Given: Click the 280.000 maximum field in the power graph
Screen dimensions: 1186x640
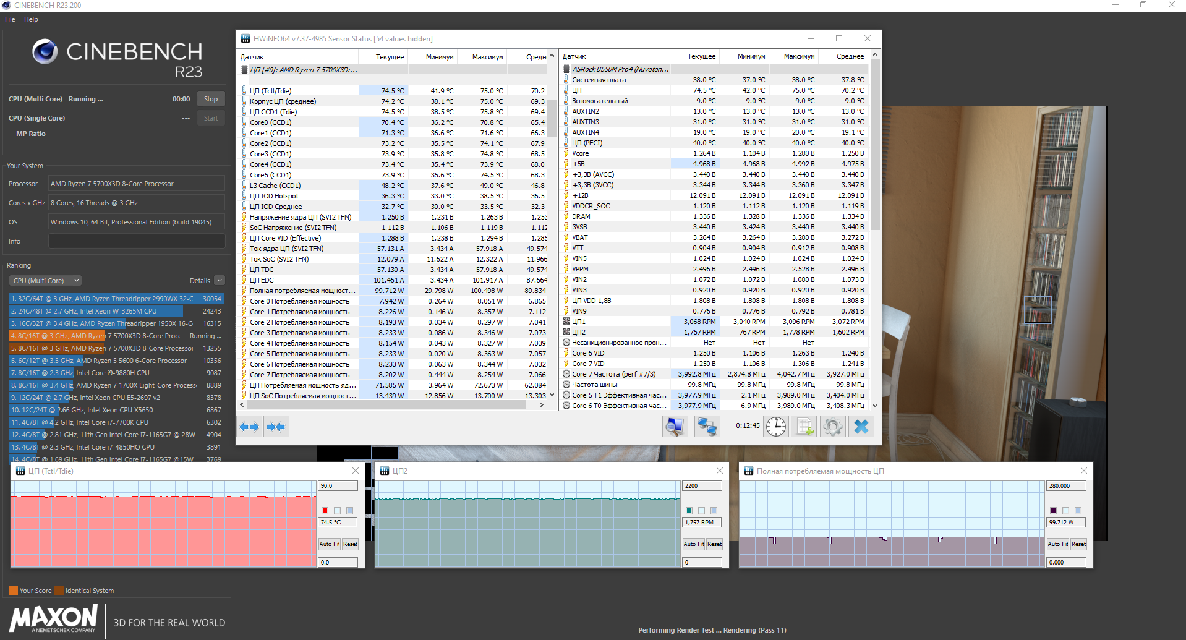Looking at the screenshot, I should point(1065,486).
